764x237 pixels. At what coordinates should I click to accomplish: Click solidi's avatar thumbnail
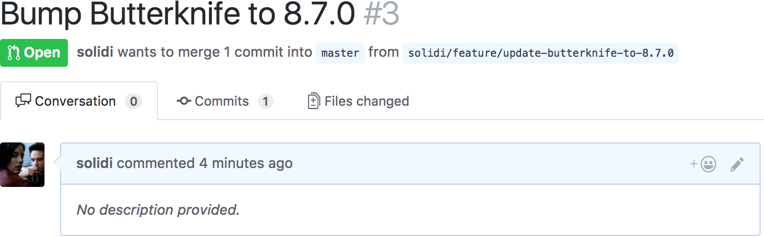point(22,164)
